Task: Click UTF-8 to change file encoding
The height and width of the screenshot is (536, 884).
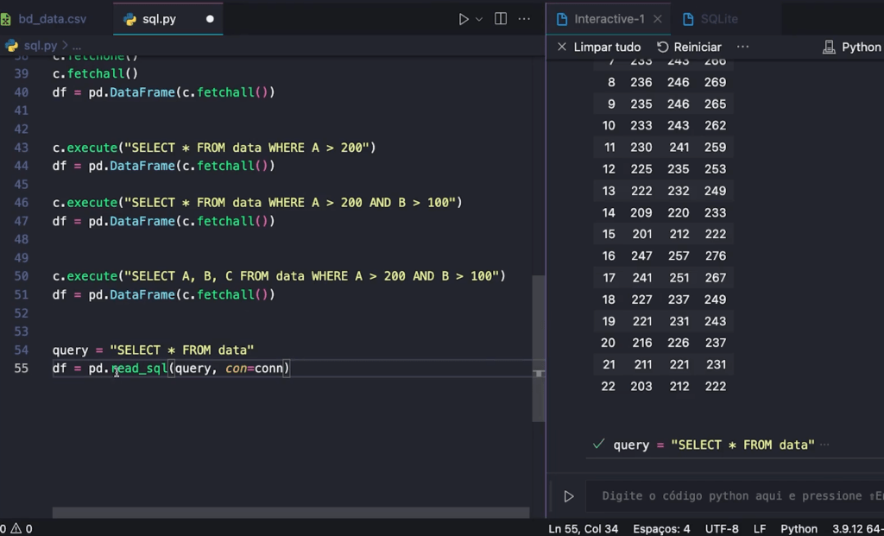Action: [722, 527]
